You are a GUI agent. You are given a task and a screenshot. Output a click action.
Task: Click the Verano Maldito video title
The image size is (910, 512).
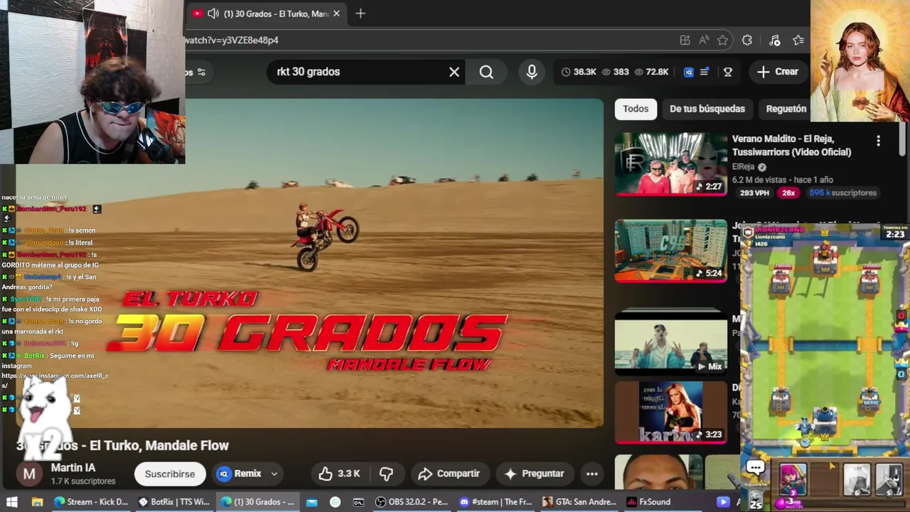(791, 145)
